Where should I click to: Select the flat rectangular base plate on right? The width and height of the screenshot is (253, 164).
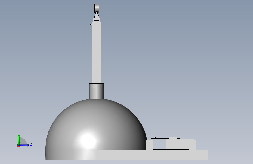pos(152,155)
